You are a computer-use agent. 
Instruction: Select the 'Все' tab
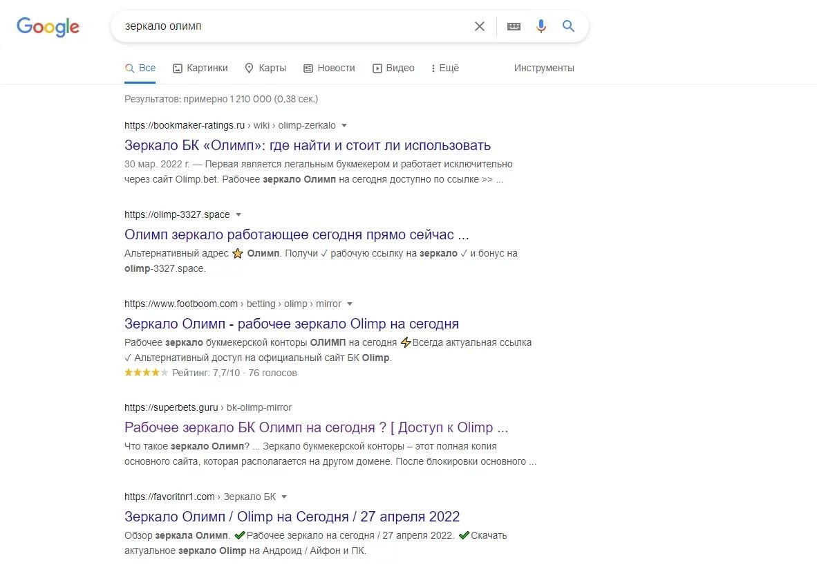tap(140, 68)
